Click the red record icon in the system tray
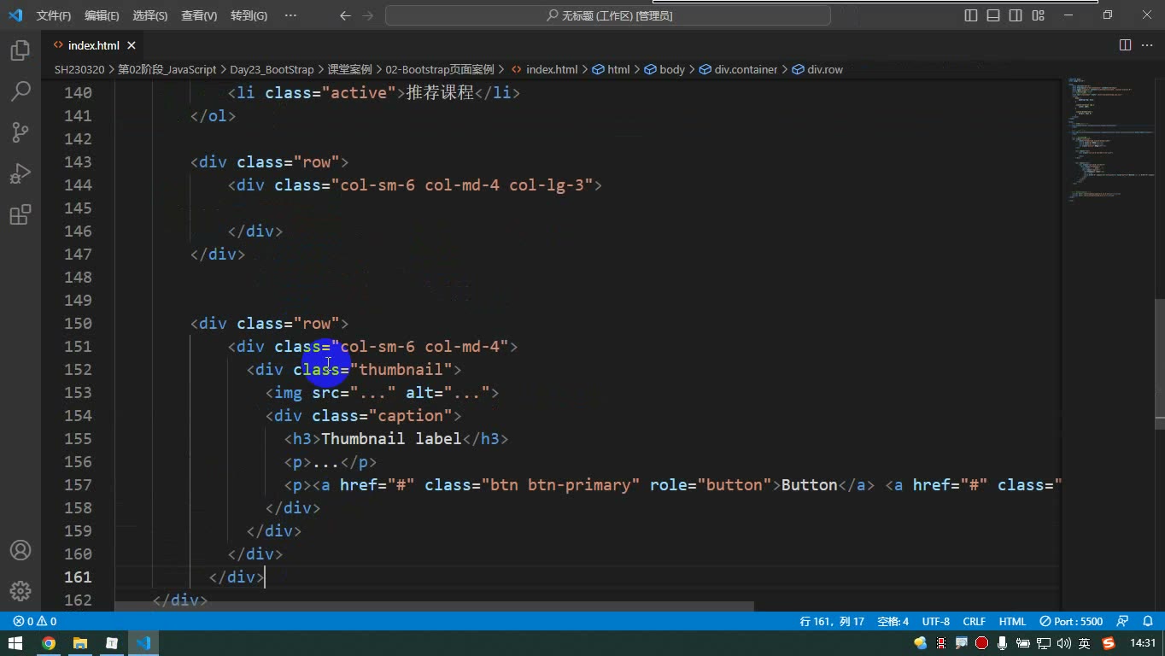The width and height of the screenshot is (1165, 656). [x=982, y=643]
